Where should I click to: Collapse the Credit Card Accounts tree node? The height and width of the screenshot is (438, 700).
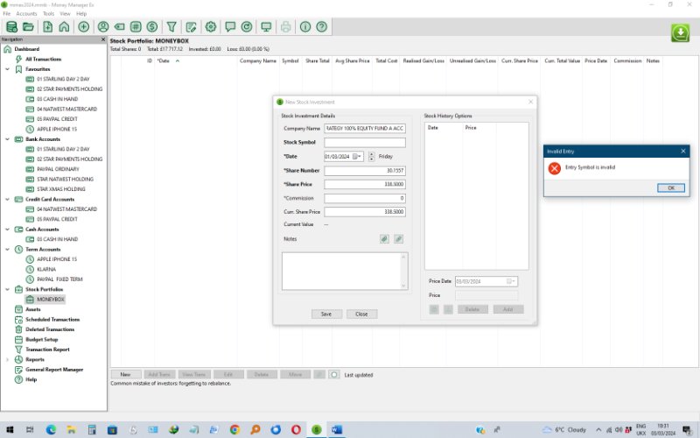7,200
